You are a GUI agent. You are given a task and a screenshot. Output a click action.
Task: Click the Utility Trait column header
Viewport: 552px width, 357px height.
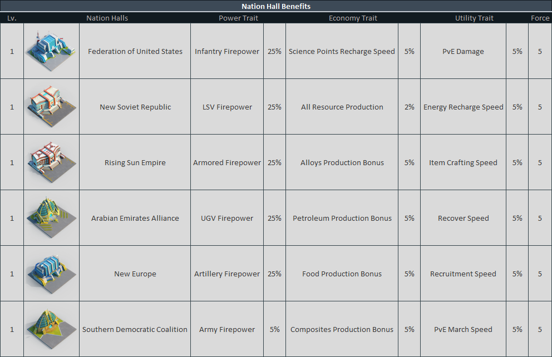click(474, 18)
